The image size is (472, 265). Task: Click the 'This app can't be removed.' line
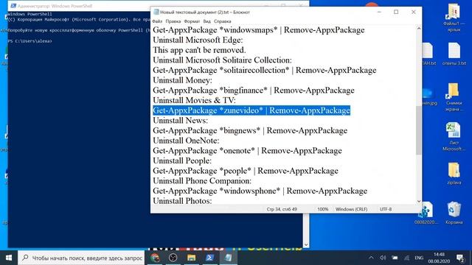[199, 50]
